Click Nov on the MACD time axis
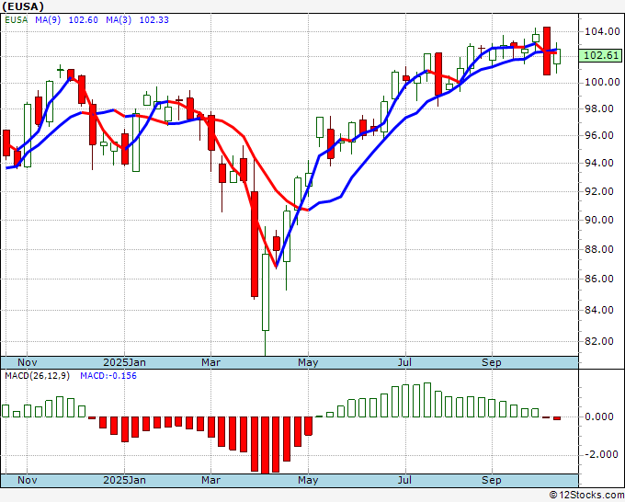This screenshot has height=502, width=625. coord(27,480)
